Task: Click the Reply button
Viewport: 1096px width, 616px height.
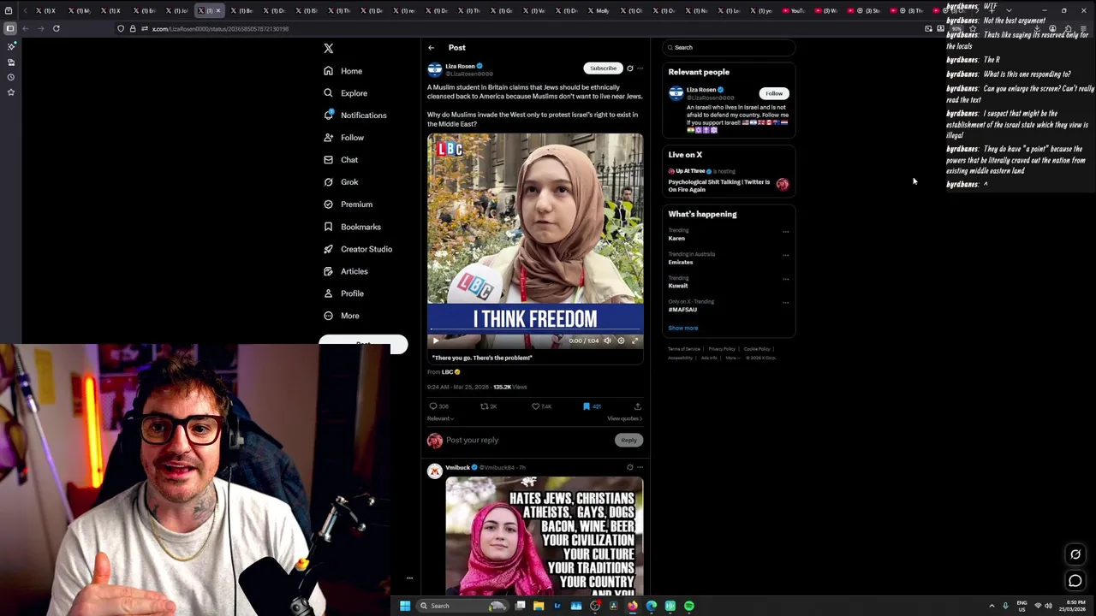Action: [x=628, y=440]
